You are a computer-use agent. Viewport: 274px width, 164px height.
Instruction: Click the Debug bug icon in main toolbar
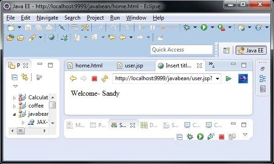click(187, 27)
